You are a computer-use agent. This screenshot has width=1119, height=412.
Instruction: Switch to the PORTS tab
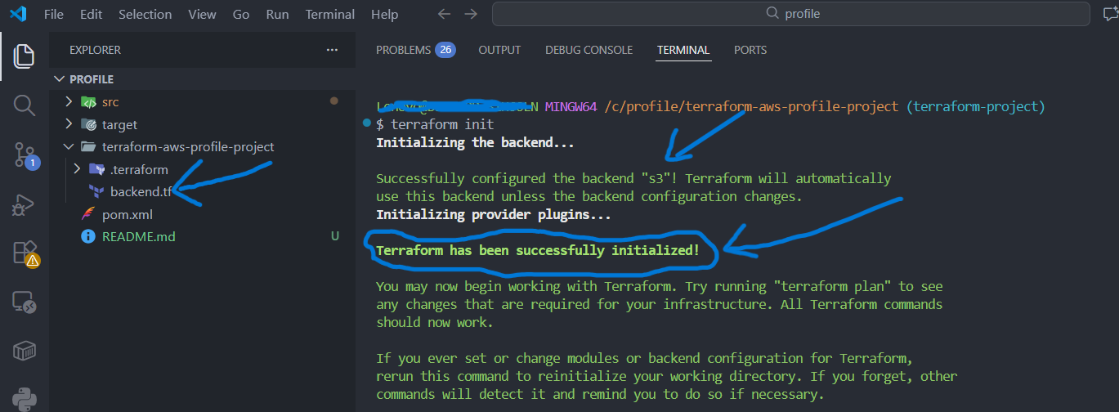(750, 50)
